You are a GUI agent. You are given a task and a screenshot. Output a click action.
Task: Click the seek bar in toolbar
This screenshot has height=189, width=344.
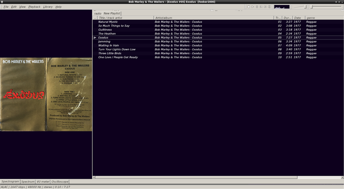(x=327, y=7)
